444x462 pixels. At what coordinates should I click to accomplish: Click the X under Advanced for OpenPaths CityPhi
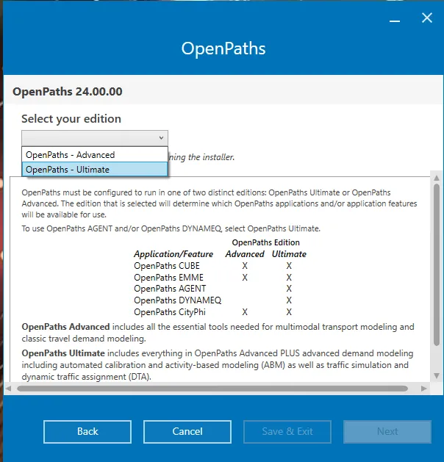pyautogui.click(x=245, y=312)
